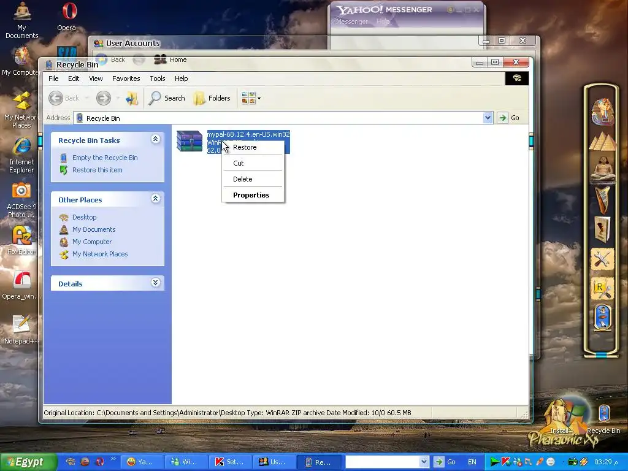Image resolution: width=628 pixels, height=471 pixels.
Task: Click the papyrus book dock icon
Action: [602, 229]
